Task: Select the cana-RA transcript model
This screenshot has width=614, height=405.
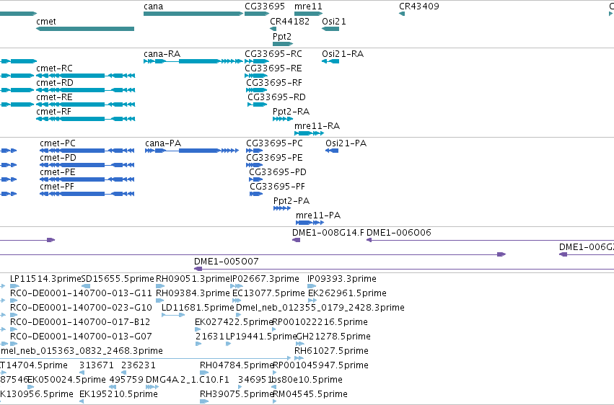Action: tap(193, 61)
